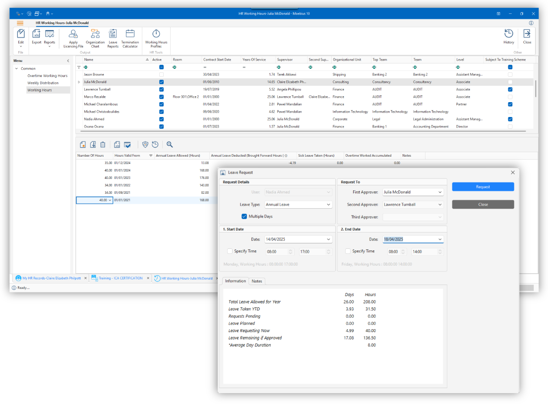Select Weekly Distribution in the menu tree
Viewport: 548px width, 404px height.
click(43, 83)
